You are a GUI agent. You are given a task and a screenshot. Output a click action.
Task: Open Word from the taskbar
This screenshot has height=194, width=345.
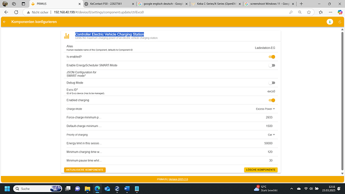pos(127,188)
